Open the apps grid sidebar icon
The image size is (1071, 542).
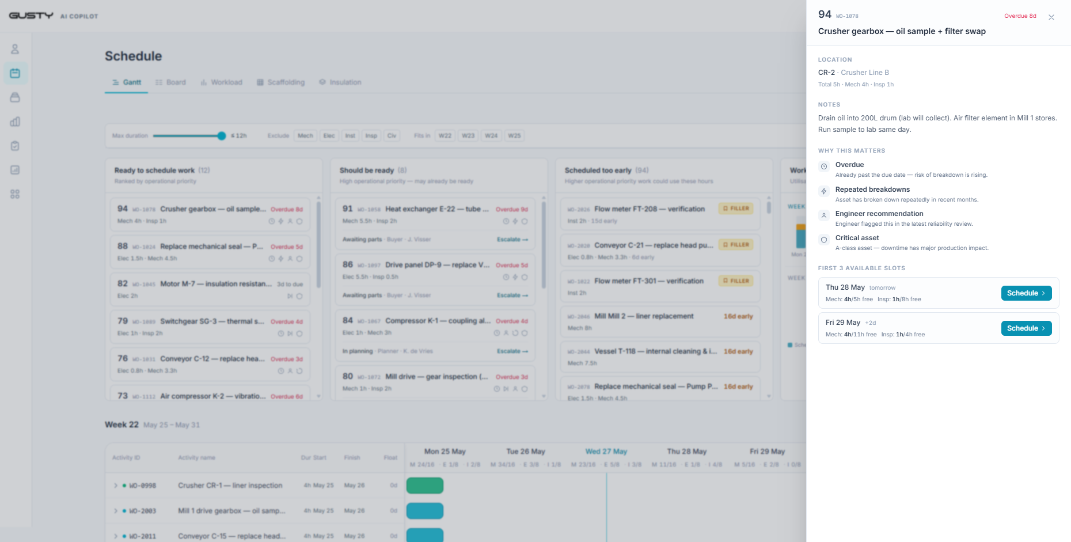pos(15,194)
